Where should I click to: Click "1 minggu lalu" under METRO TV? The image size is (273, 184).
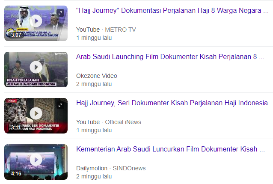pyautogui.click(x=94, y=38)
